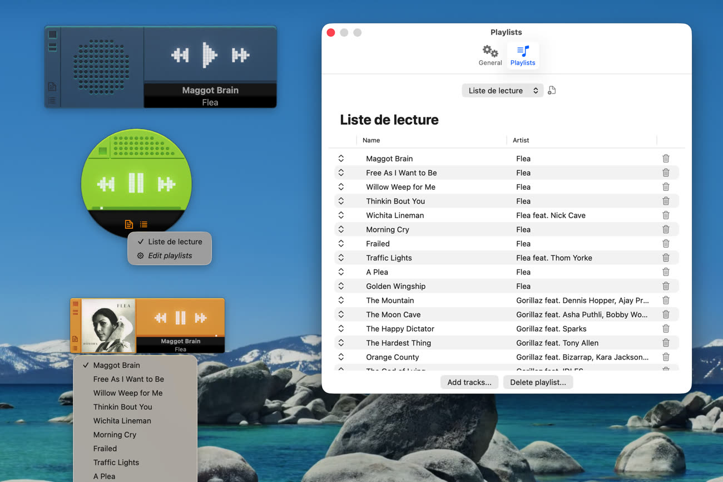The image size is (723, 482).
Task: Click the Add tracks... button
Action: (469, 382)
